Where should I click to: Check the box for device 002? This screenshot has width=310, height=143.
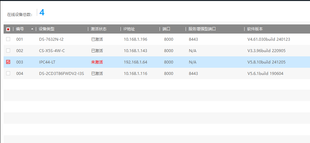point(8,50)
